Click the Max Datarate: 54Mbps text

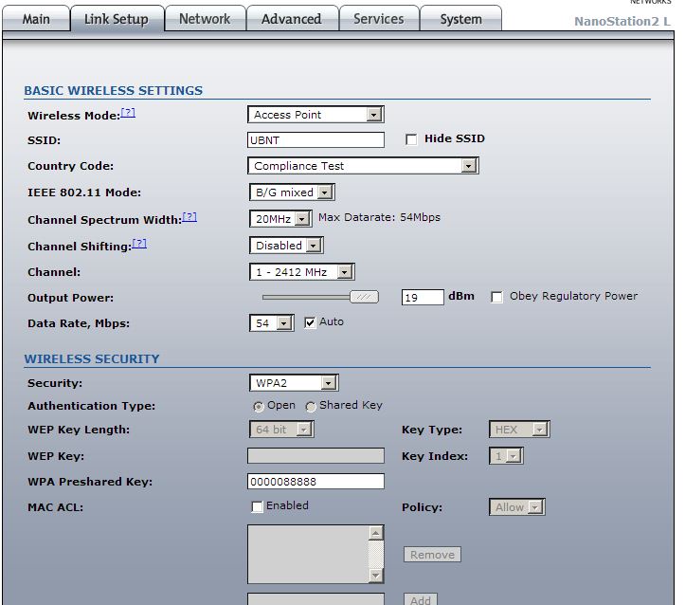coord(379,217)
